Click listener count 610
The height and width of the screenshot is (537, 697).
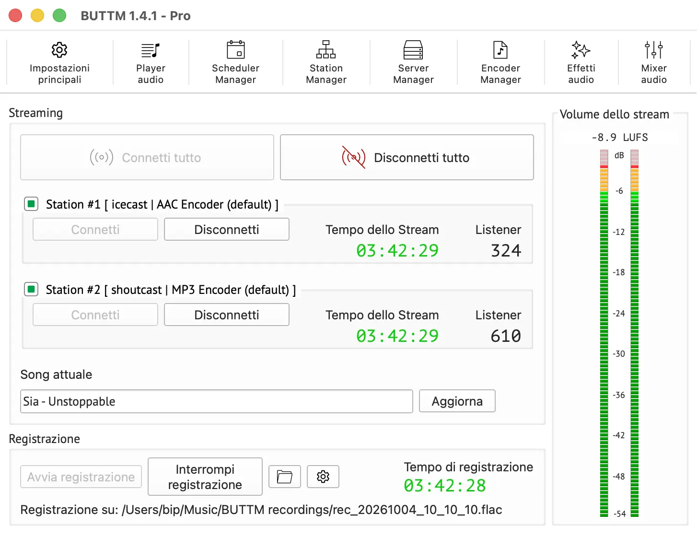coord(506,336)
